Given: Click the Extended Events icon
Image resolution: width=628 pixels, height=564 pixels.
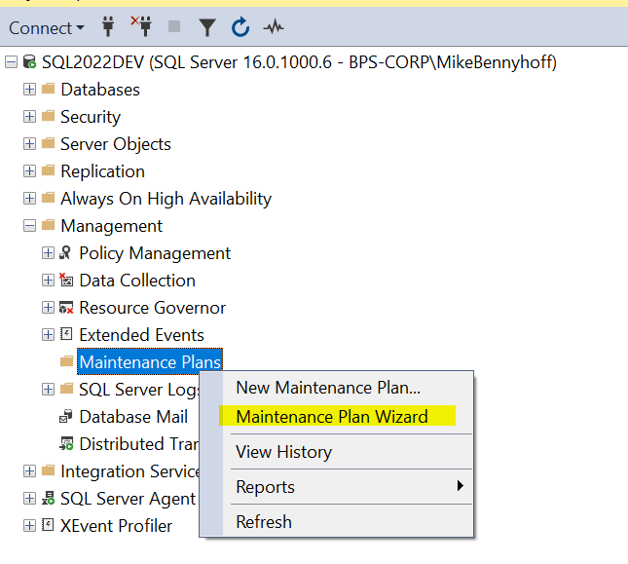Looking at the screenshot, I should pyautogui.click(x=66, y=334).
